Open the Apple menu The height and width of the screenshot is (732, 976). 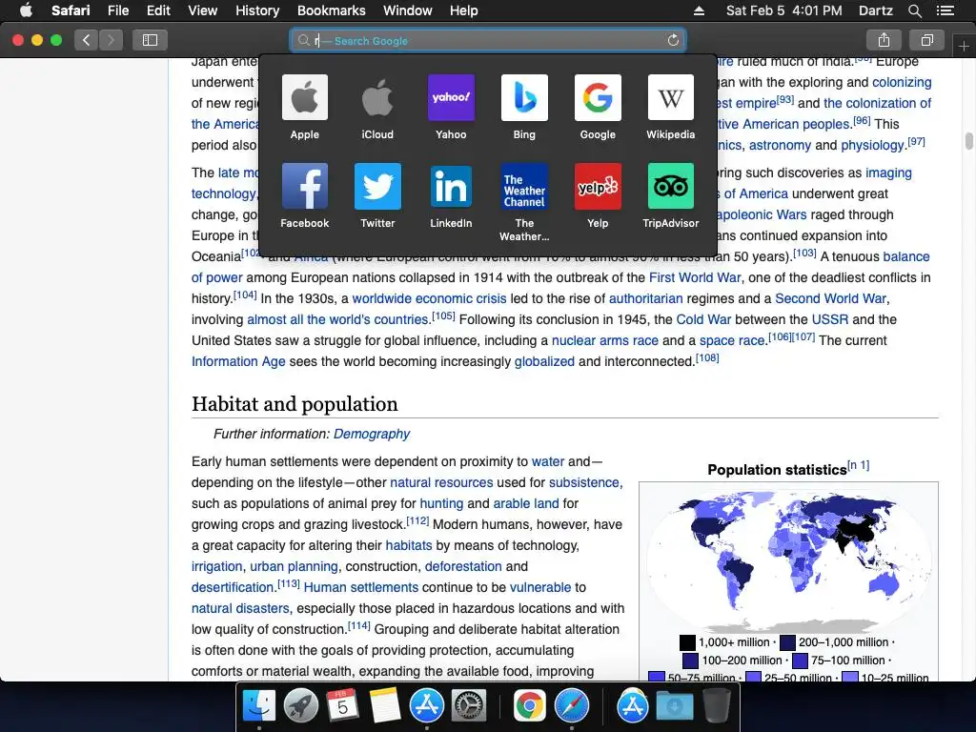[26, 10]
